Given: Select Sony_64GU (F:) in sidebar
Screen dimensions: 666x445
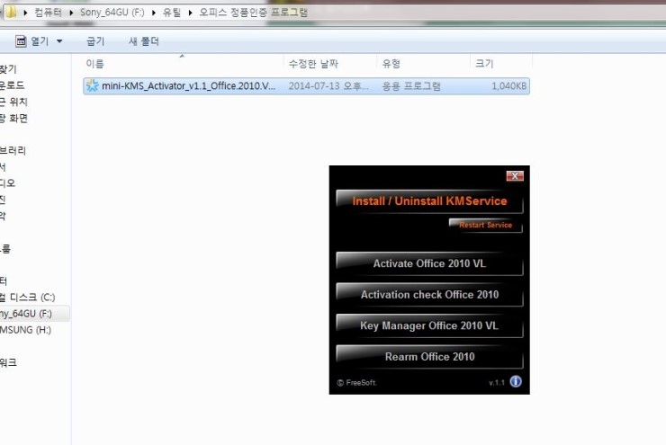Looking at the screenshot, I should [x=26, y=314].
